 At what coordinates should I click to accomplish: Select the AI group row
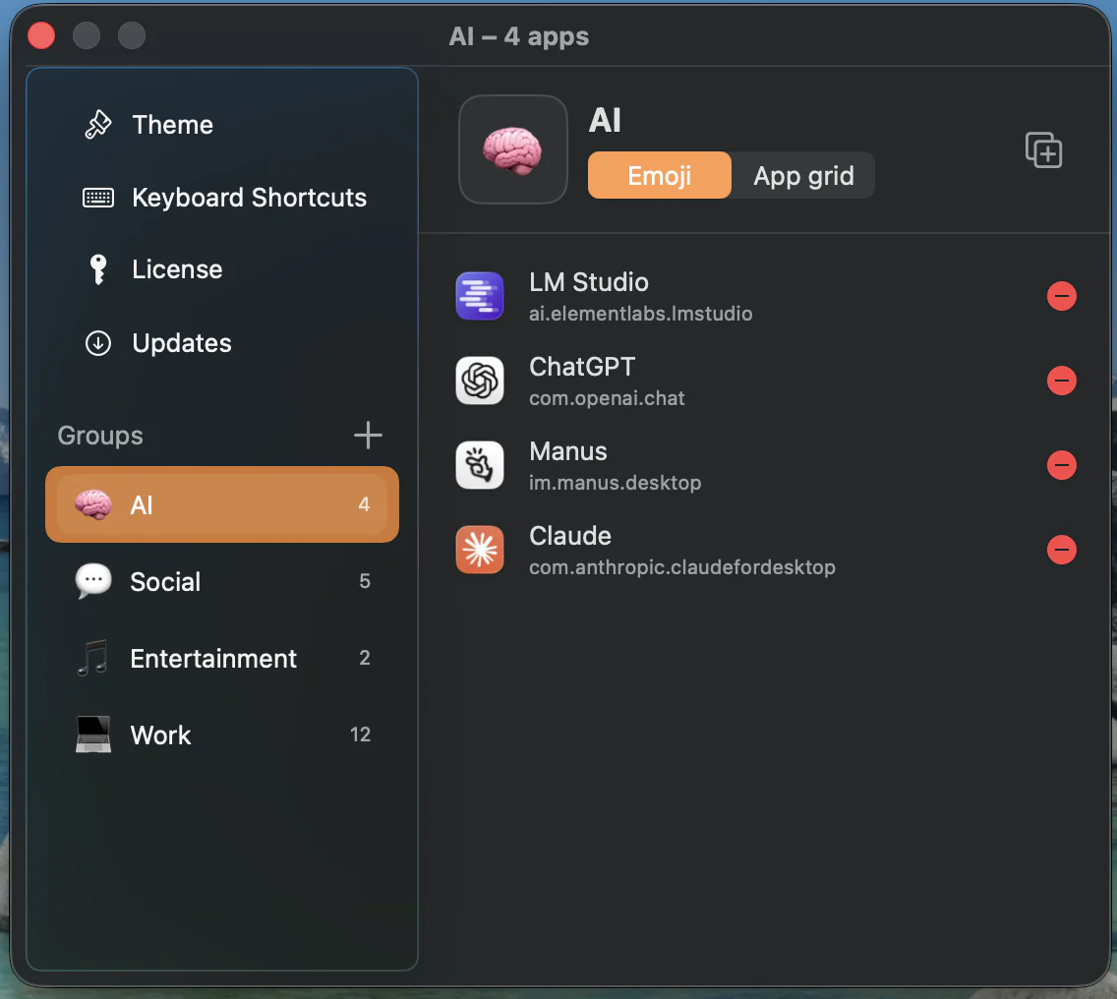point(221,504)
